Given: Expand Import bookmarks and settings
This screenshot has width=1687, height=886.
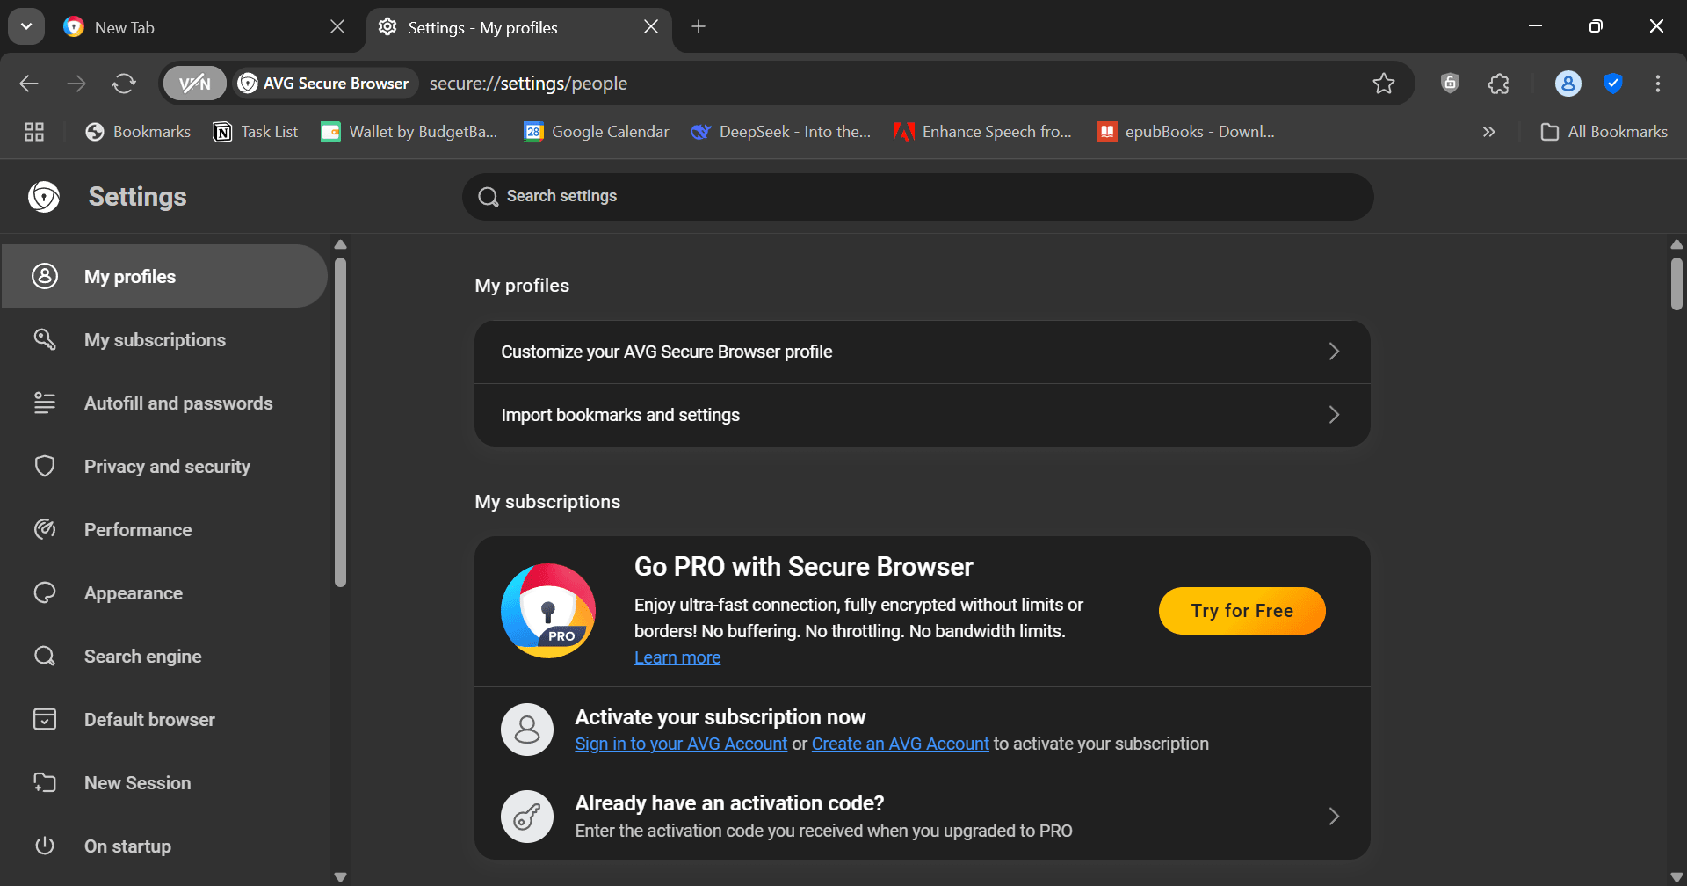Looking at the screenshot, I should [923, 415].
